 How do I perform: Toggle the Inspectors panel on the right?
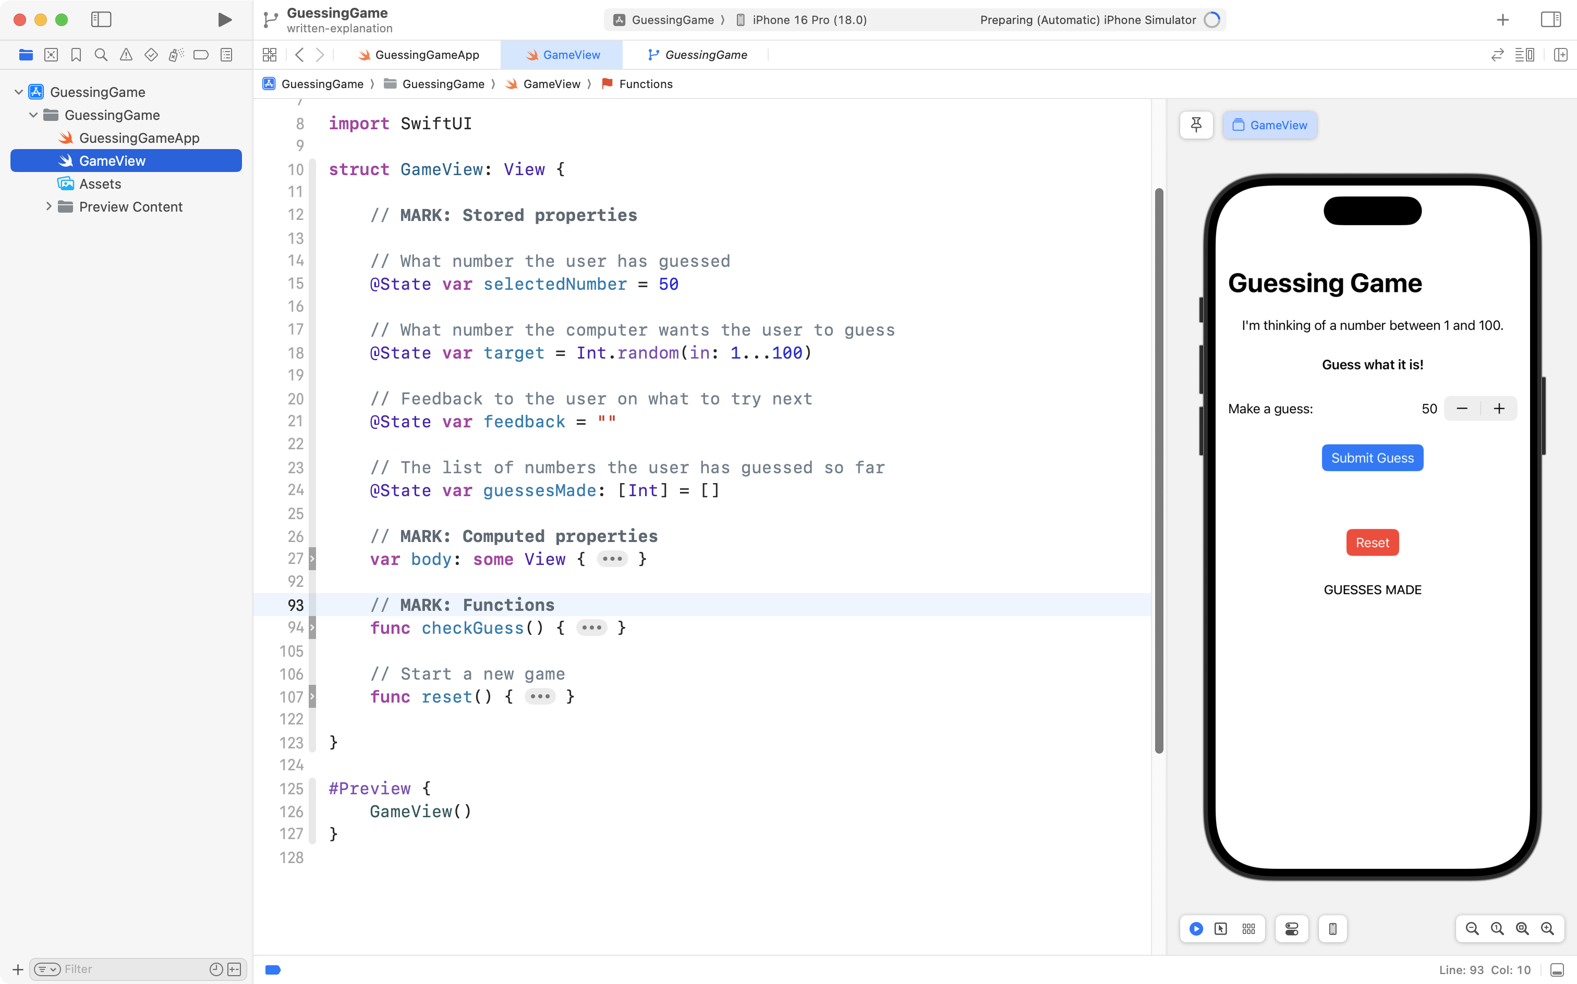click(1551, 19)
